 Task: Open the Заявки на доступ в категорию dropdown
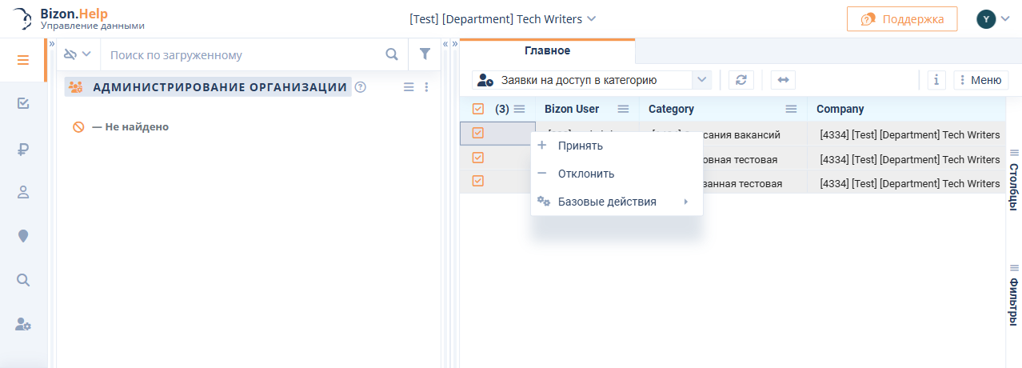coord(701,80)
